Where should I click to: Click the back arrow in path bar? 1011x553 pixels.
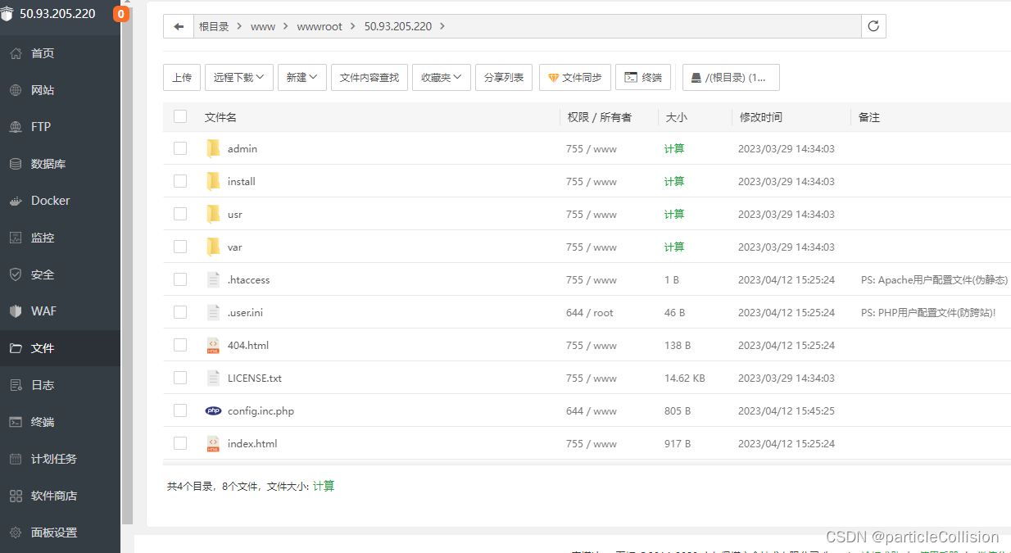click(179, 26)
